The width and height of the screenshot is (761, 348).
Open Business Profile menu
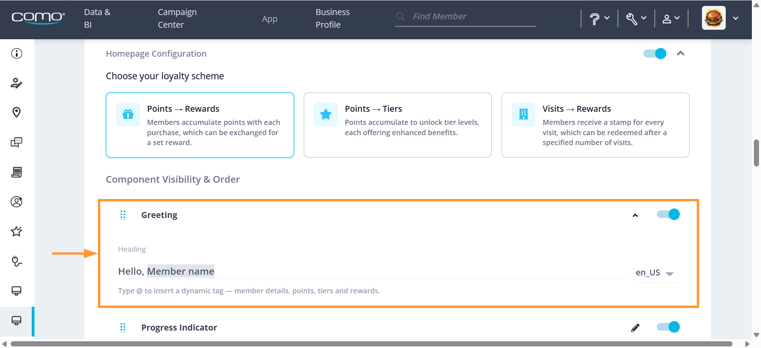(333, 18)
